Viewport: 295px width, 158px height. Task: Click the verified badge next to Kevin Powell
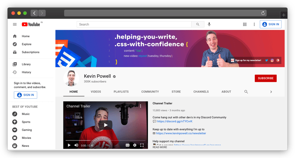click(x=114, y=77)
